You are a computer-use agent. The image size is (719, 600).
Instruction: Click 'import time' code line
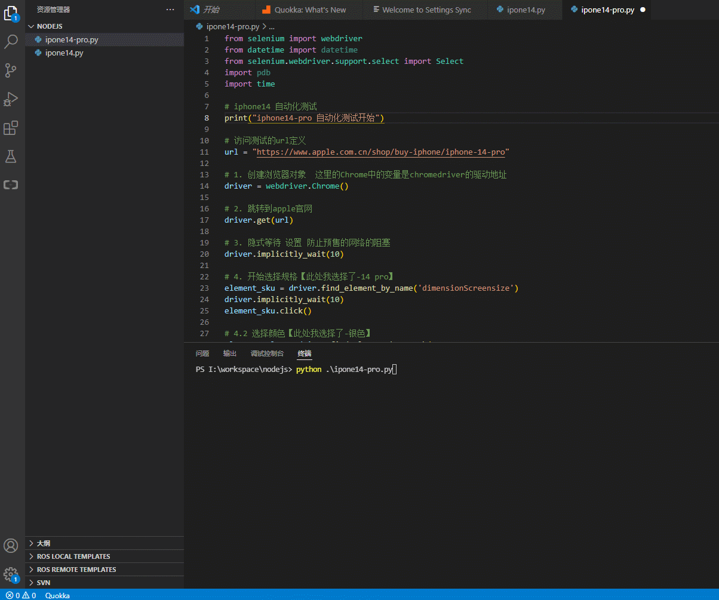point(250,84)
